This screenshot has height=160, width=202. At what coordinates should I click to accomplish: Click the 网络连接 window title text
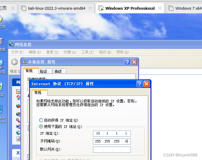coord(23,45)
